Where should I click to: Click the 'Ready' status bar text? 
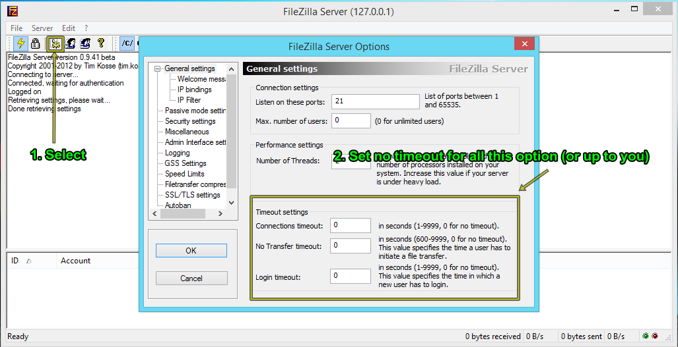click(18, 336)
